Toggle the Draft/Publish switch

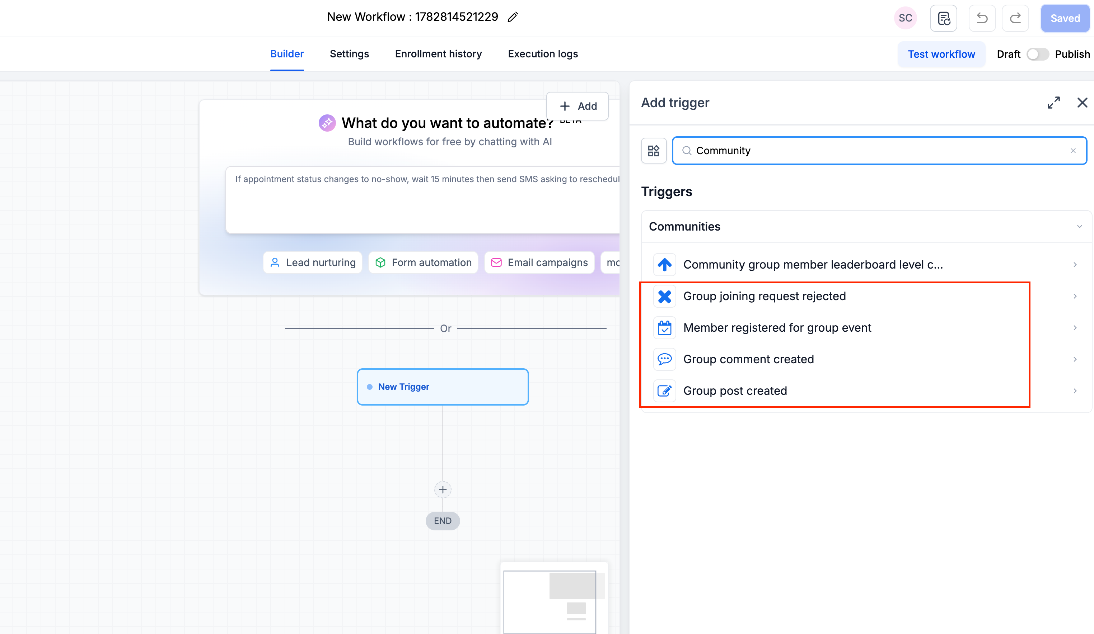(1037, 54)
